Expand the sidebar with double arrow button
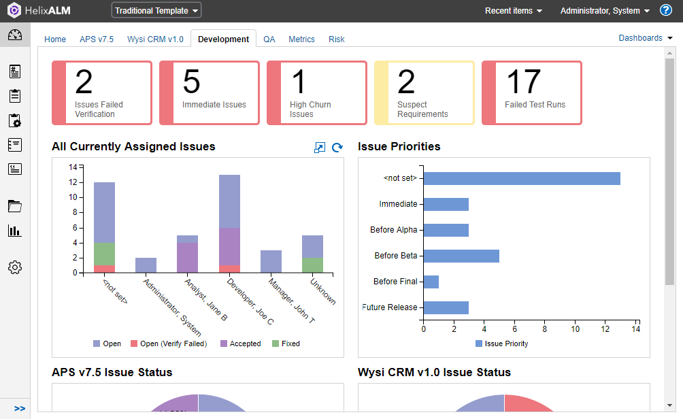 coord(20,408)
